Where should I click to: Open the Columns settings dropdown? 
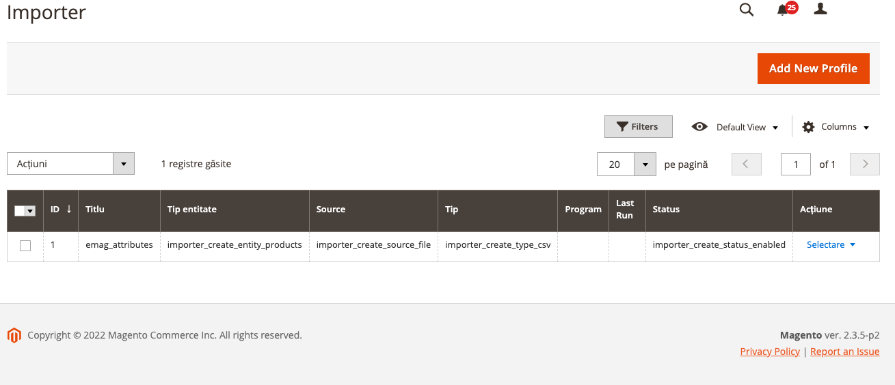836,127
